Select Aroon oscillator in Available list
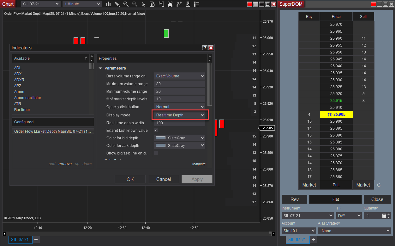The height and width of the screenshot is (246, 395). coord(28,98)
